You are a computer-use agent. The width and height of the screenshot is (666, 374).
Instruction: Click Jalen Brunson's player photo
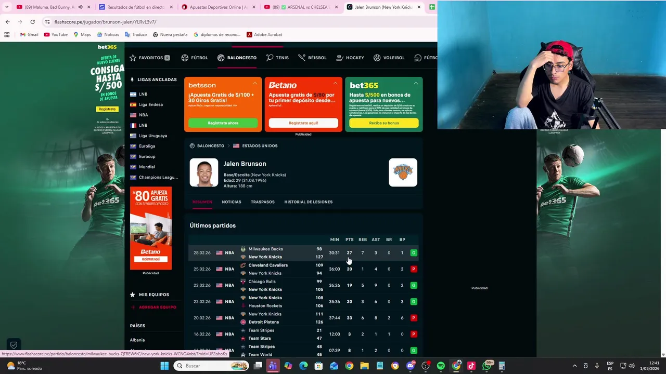(x=204, y=172)
